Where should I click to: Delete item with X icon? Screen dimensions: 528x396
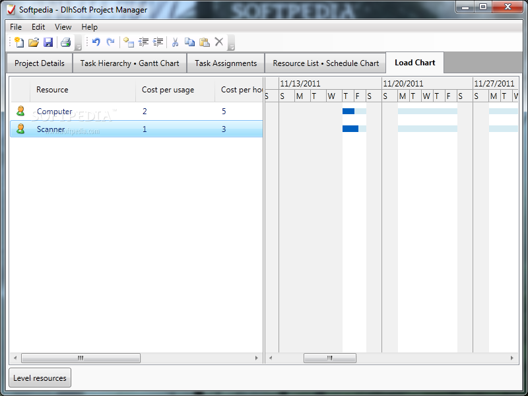coord(219,42)
